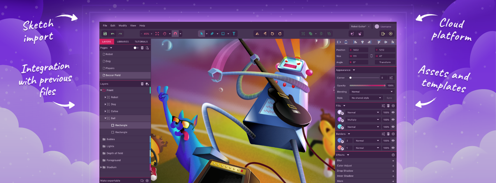Click the Play preview icon

(391, 34)
